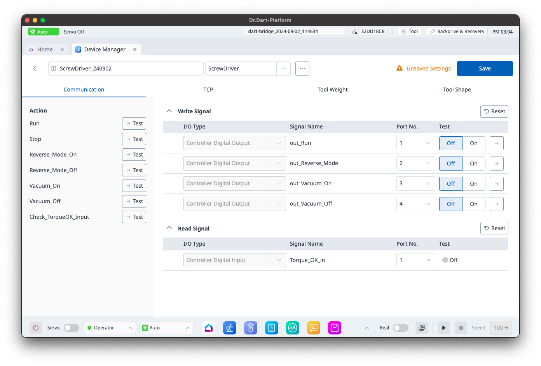Reset the Read Signal settings
The height and width of the screenshot is (366, 541).
click(x=494, y=228)
